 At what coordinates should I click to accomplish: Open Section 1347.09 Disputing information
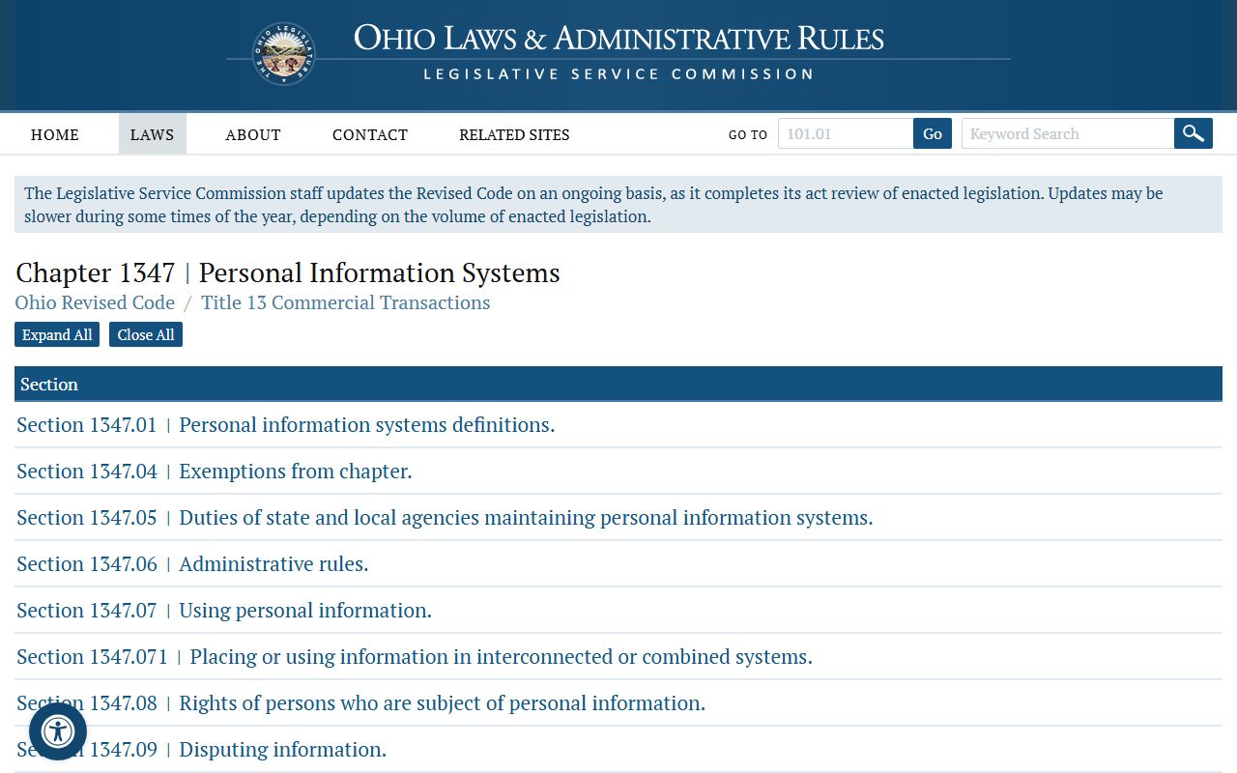pos(201,749)
